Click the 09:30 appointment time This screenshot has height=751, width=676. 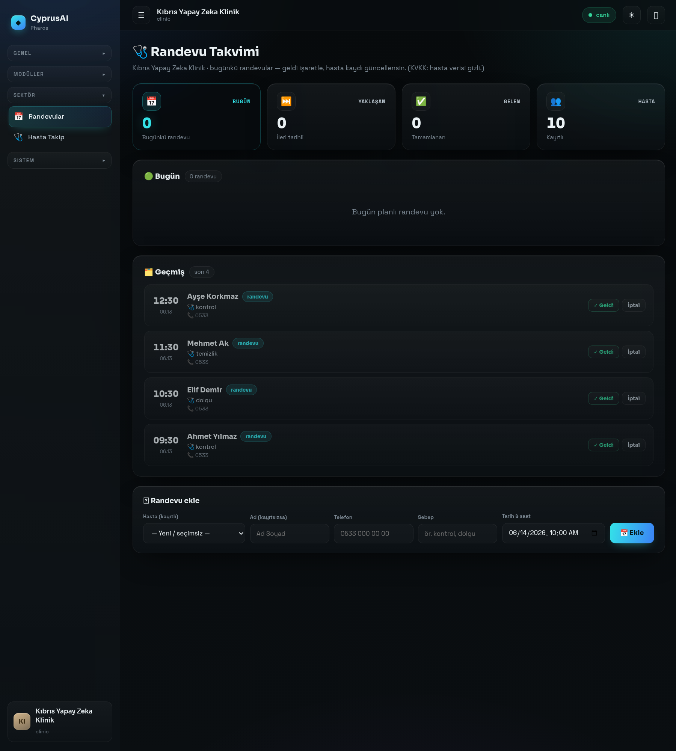point(166,440)
